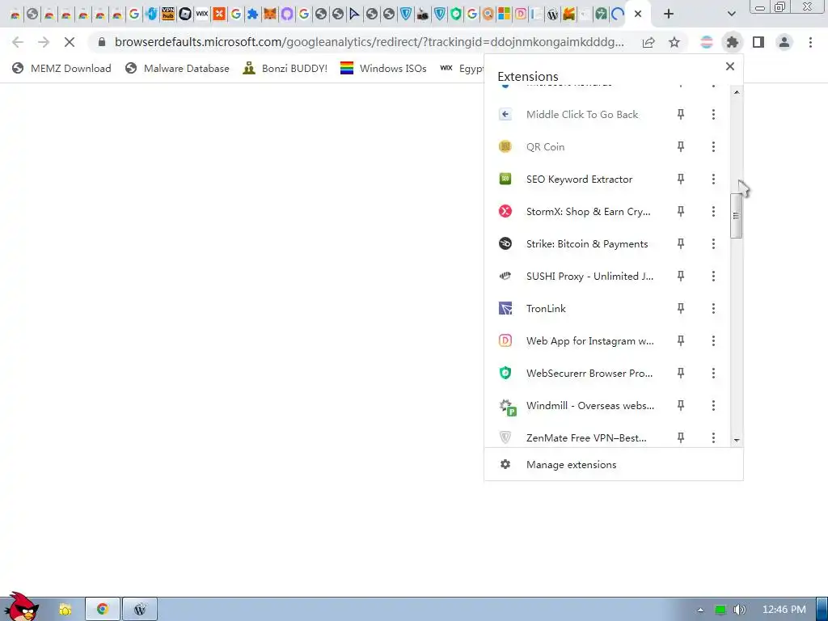Screen dimensions: 828x621
Task: Click the TronLink extension icon
Action: [505, 308]
